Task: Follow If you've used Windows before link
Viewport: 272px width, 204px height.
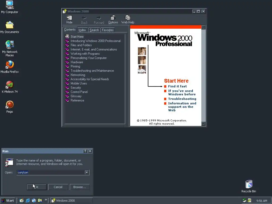Action: pyautogui.click(x=182, y=93)
